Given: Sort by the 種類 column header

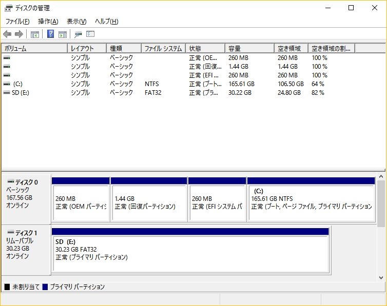Looking at the screenshot, I should click(x=124, y=48).
